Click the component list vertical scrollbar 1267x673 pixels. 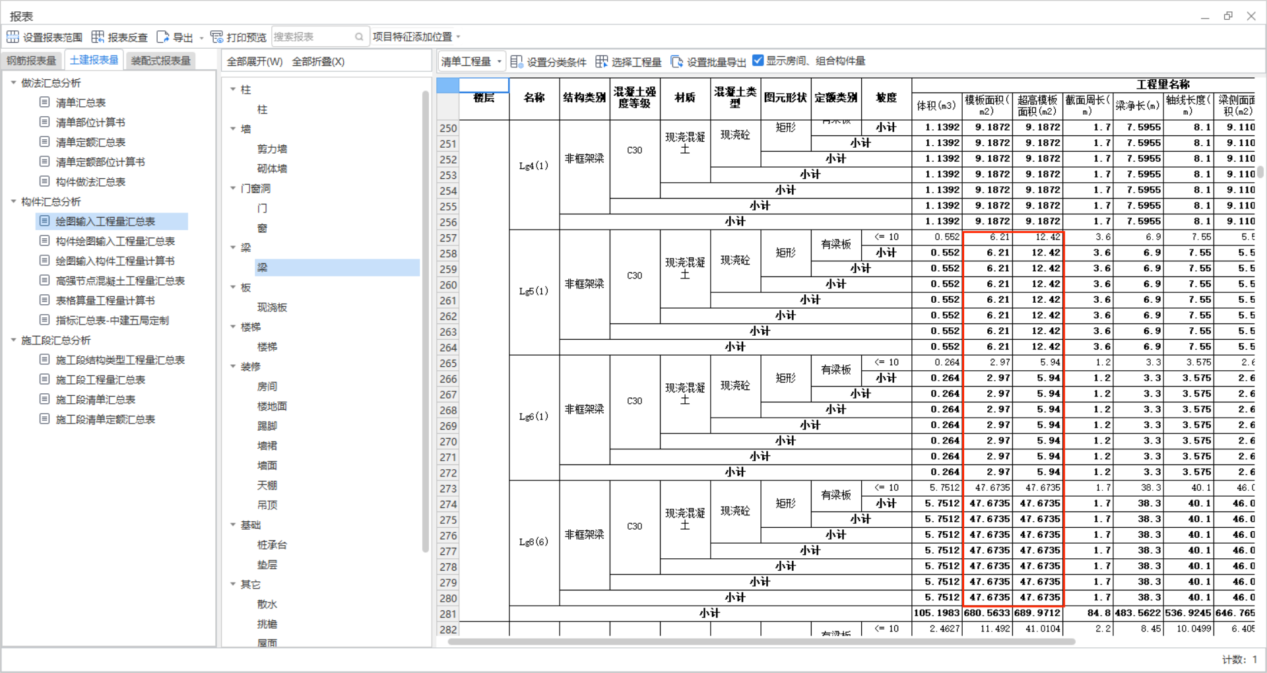pyautogui.click(x=426, y=321)
